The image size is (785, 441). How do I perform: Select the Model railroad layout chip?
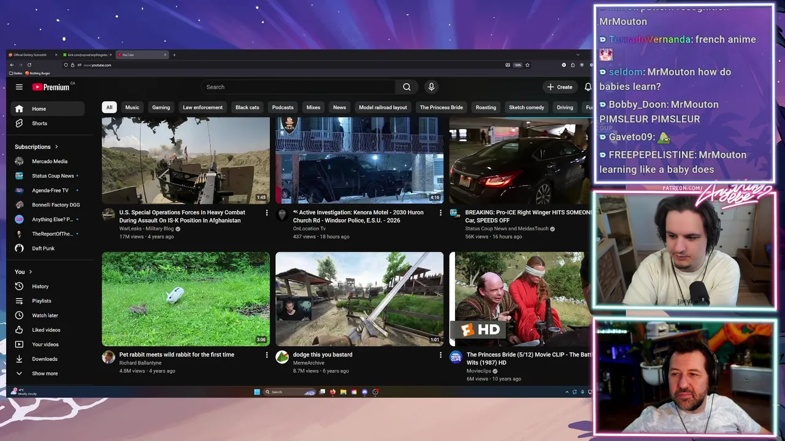(x=383, y=107)
